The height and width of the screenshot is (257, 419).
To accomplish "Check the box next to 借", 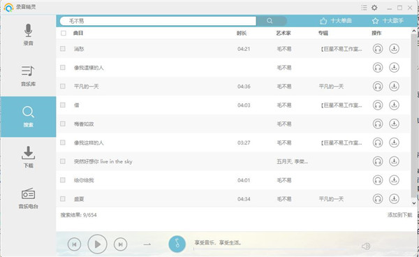I will click(63, 105).
